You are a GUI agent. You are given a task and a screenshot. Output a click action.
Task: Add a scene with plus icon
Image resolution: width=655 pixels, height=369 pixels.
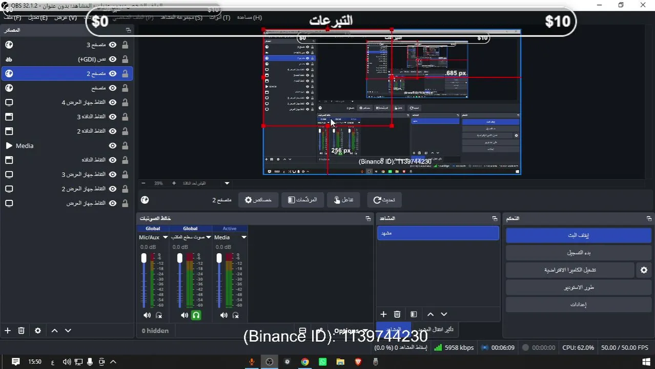point(383,314)
